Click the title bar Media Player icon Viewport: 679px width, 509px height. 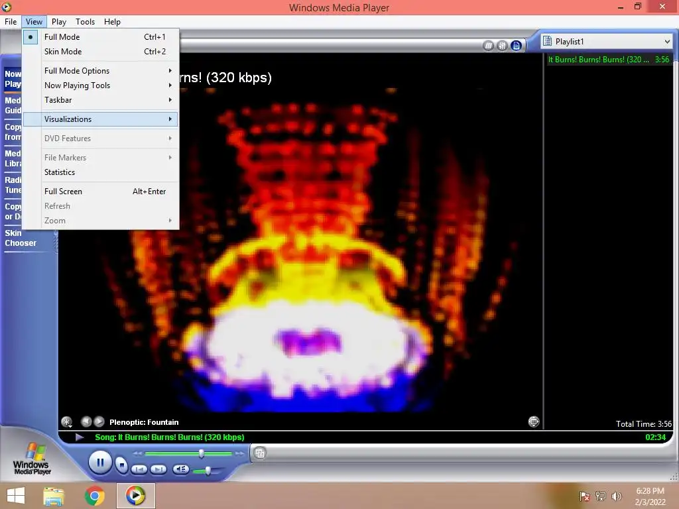(6, 7)
